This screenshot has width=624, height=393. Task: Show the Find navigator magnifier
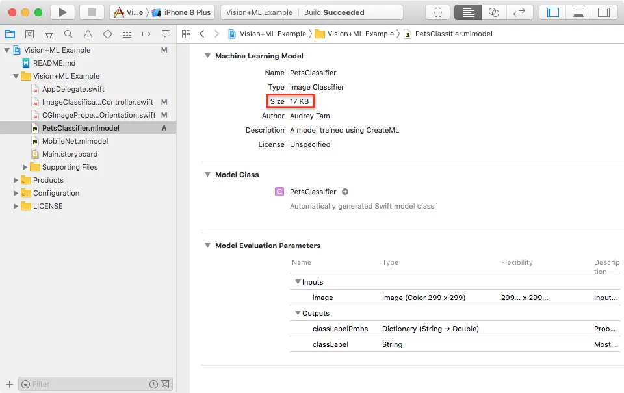click(x=68, y=34)
